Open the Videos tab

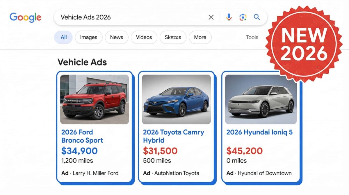tap(144, 37)
